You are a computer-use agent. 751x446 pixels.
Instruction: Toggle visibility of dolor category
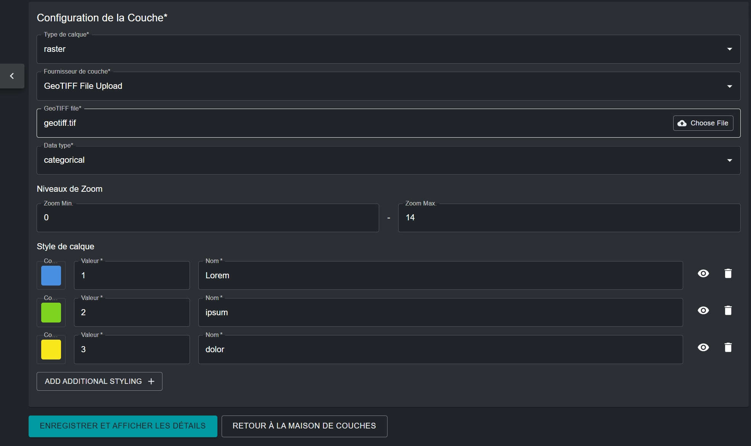703,348
